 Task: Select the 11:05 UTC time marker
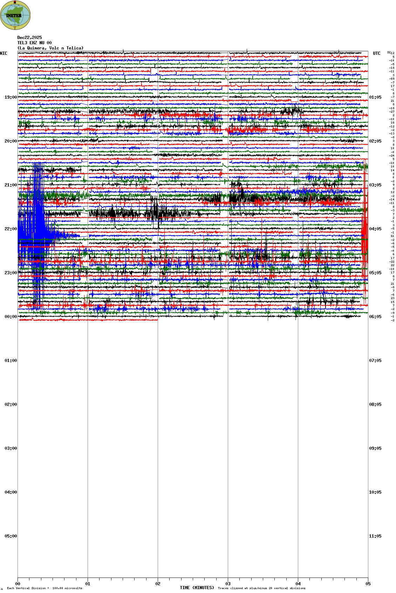point(375,536)
